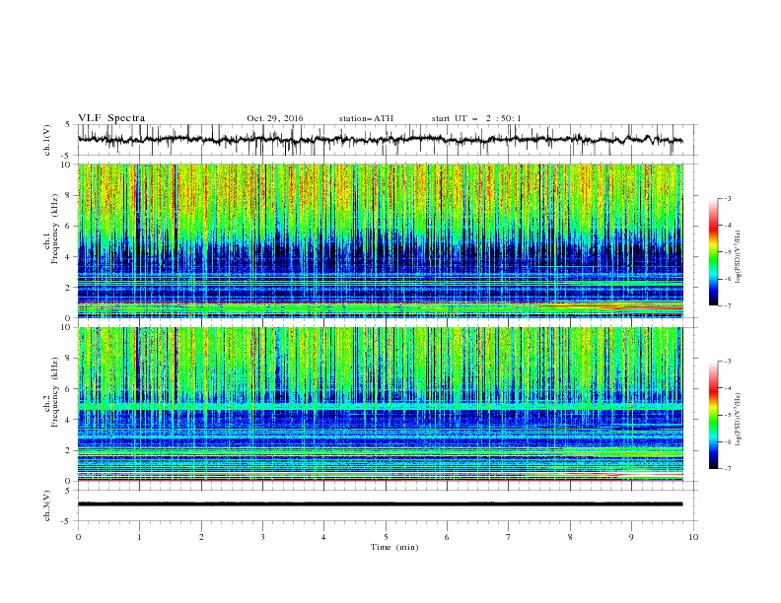The width and height of the screenshot is (781, 603).
Task: Click the '10' tick on ch.1 frequency axis
Action: pyautogui.click(x=66, y=165)
